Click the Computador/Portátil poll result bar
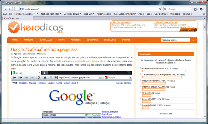 (x=164, y=71)
